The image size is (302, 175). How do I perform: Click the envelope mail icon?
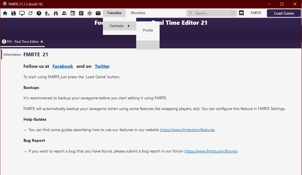[98, 13]
